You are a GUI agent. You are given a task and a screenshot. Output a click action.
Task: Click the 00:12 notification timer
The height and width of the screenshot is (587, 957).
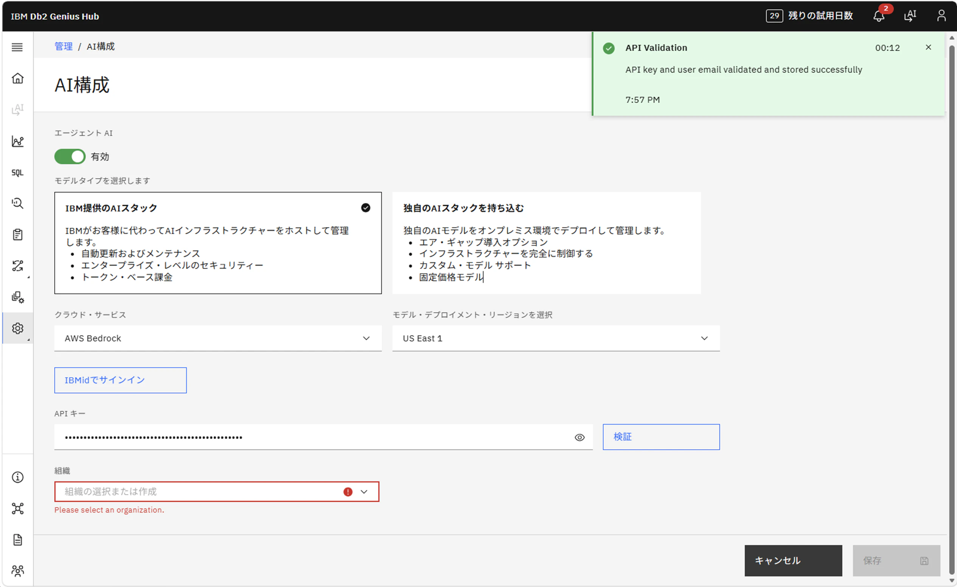coord(887,48)
